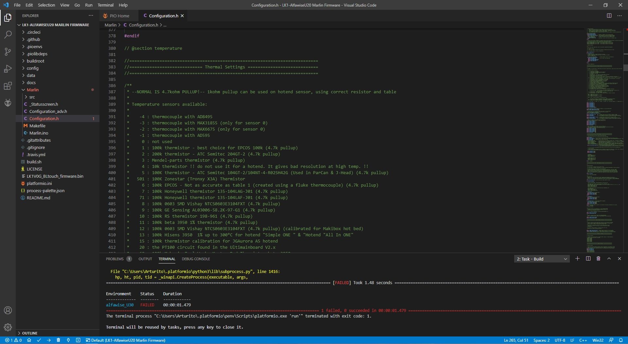Change indentation Spaces: 2

pyautogui.click(x=541, y=340)
